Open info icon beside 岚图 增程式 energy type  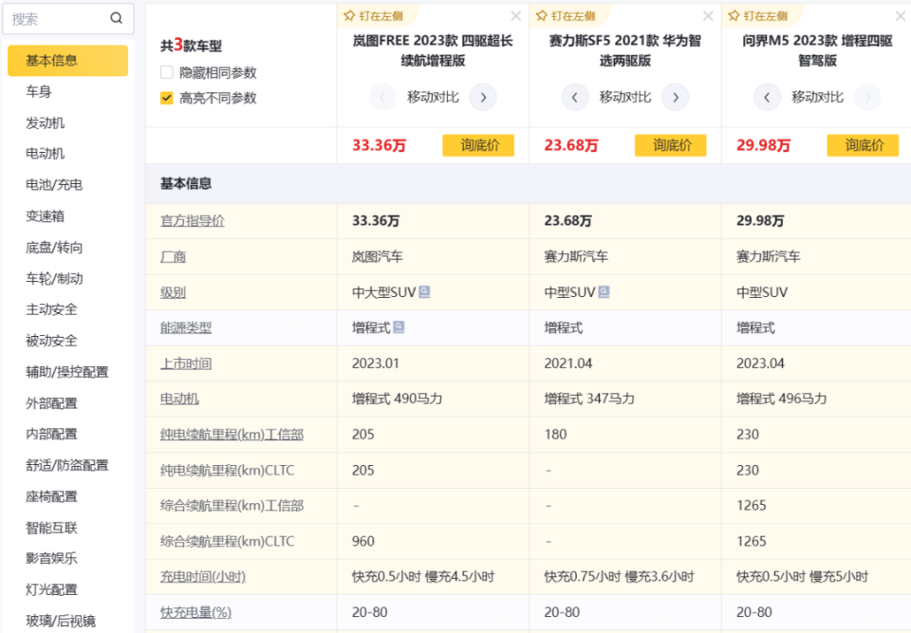(x=400, y=327)
